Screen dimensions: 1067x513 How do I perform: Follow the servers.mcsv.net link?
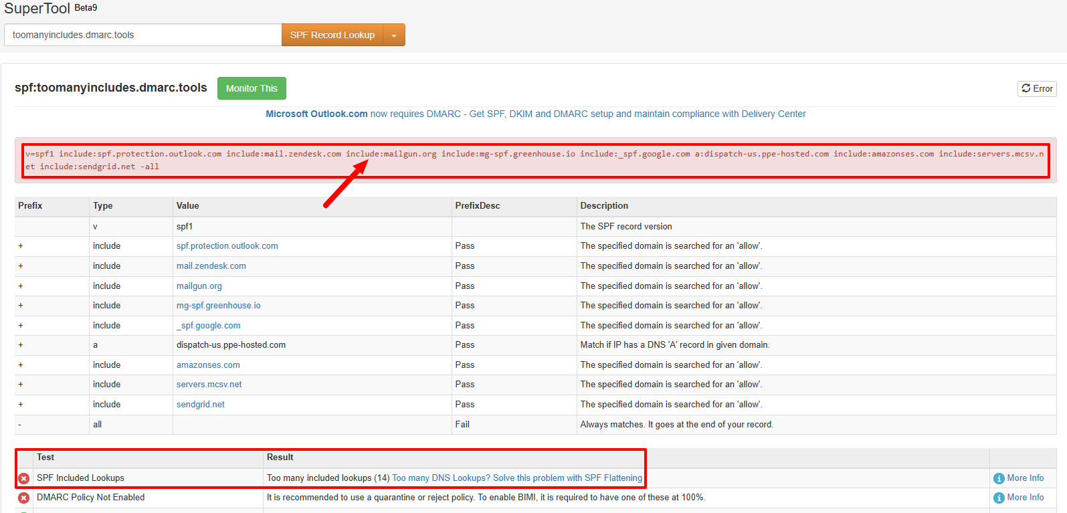tap(209, 385)
